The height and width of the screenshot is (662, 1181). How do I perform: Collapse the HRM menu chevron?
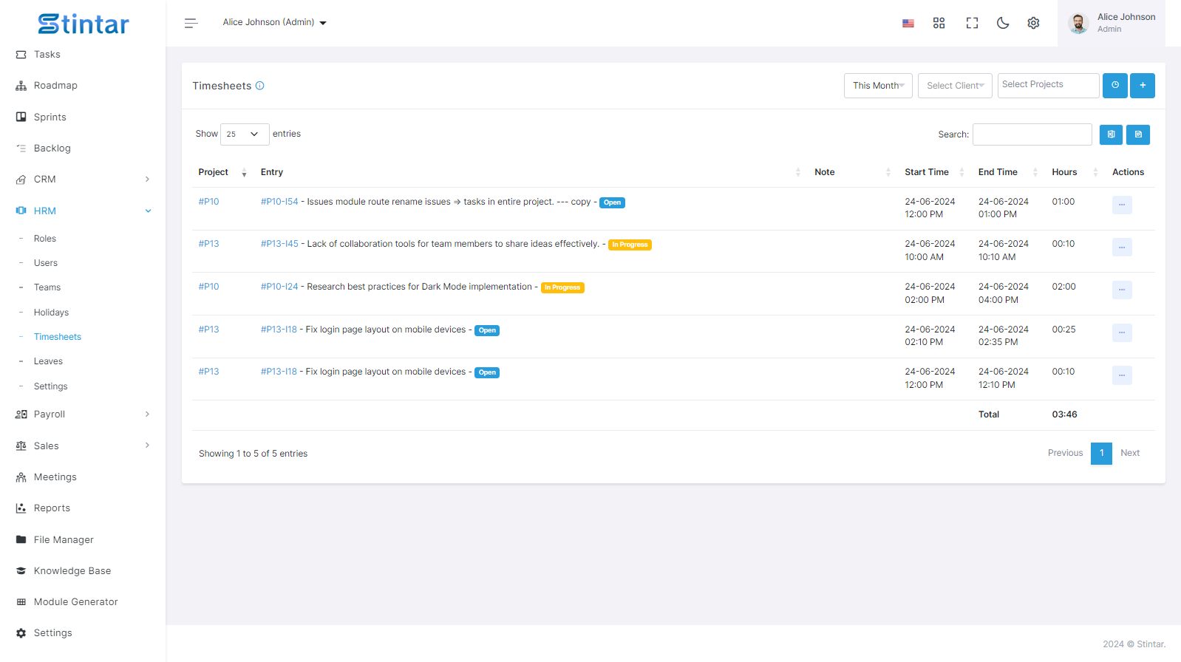[x=148, y=211]
